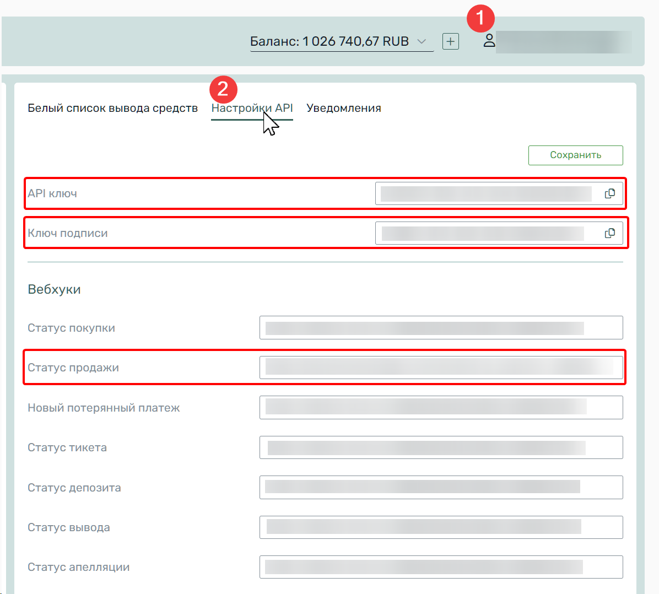Expand the Баланс currency dropdown
This screenshot has height=594, width=659.
(x=422, y=41)
